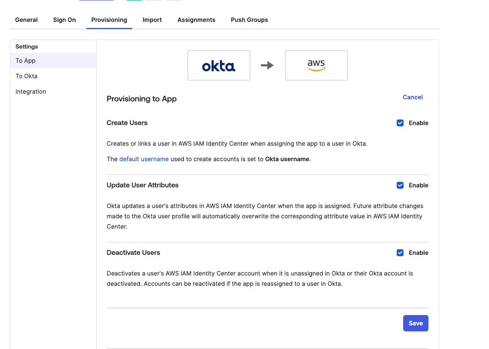Cancel provisioning changes

click(412, 97)
